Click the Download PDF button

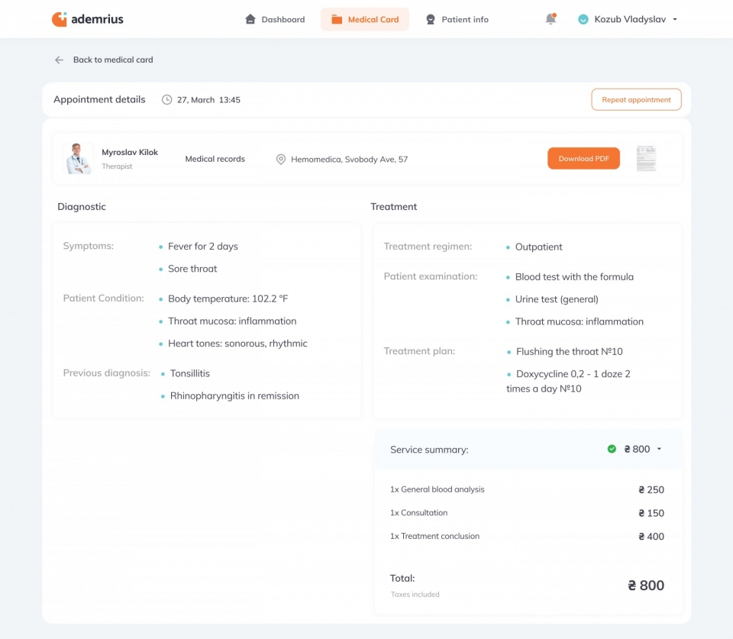(x=583, y=159)
